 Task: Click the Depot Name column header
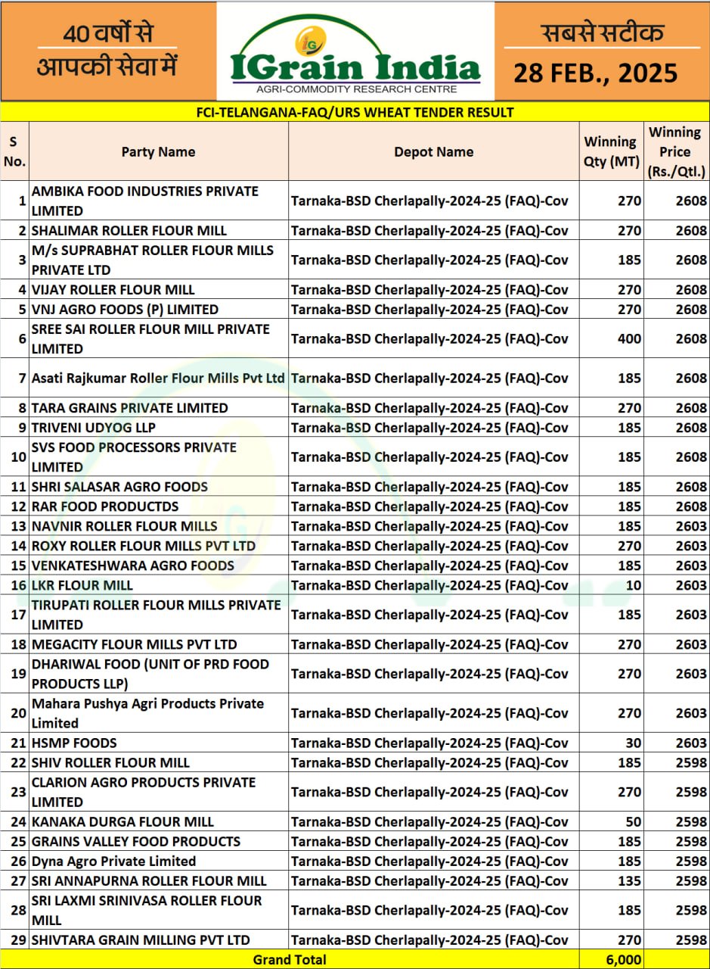point(433,151)
